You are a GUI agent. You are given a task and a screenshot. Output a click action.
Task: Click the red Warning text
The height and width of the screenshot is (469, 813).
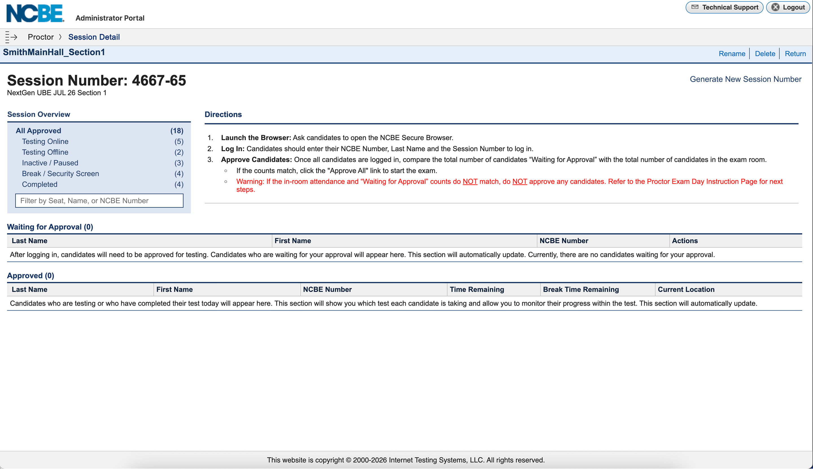510,185
